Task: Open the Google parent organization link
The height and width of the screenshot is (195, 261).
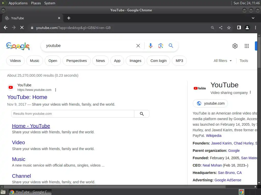Action: [x=234, y=151]
